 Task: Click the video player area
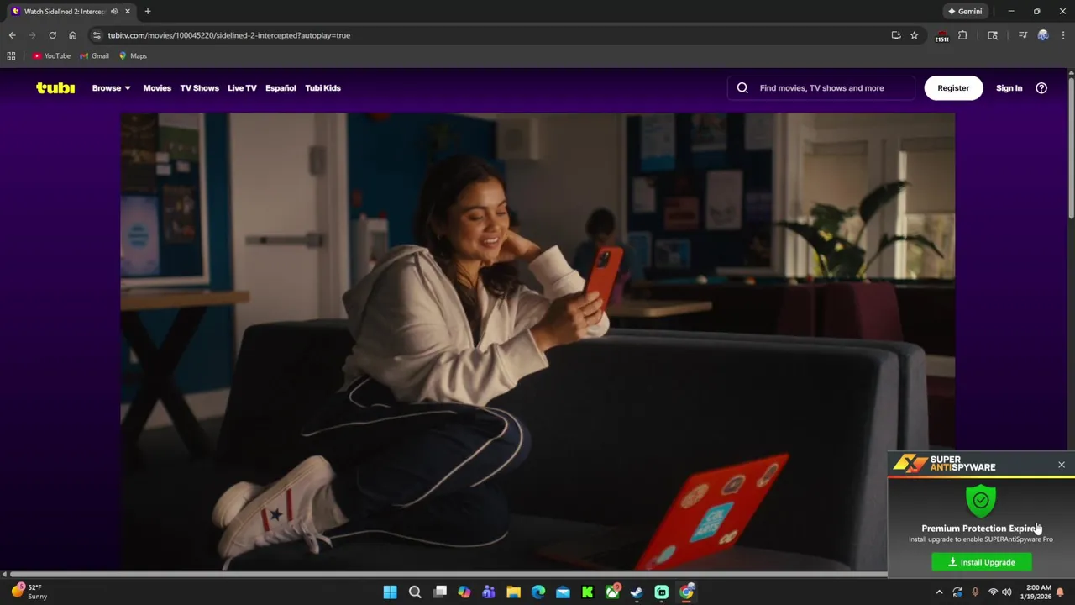coord(537,340)
